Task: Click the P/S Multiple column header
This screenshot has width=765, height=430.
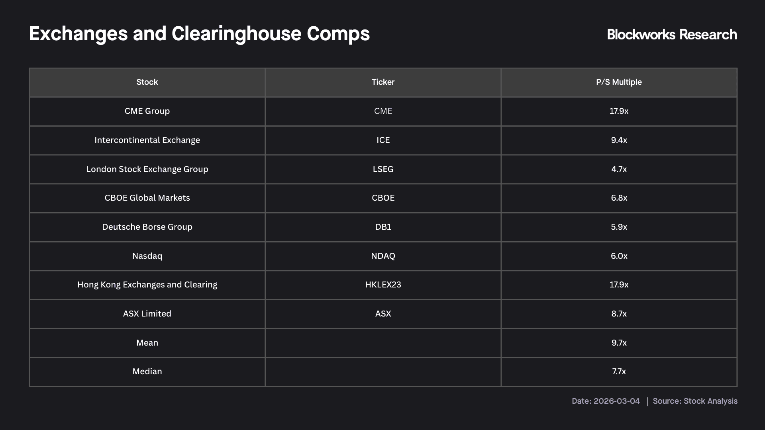Action: click(x=619, y=82)
